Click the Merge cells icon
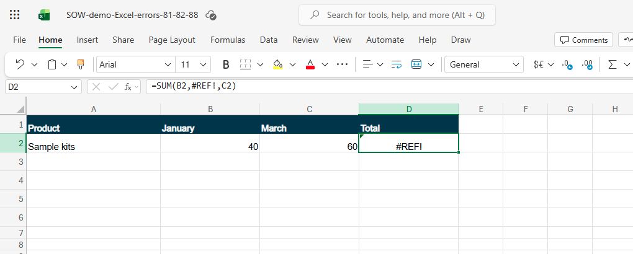The image size is (633, 254). click(x=416, y=64)
